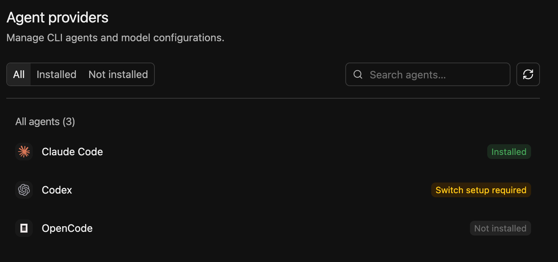
Task: Open the Claude Code agent row
Action: click(273, 152)
